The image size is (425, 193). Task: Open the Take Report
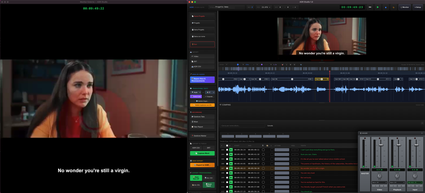click(203, 127)
